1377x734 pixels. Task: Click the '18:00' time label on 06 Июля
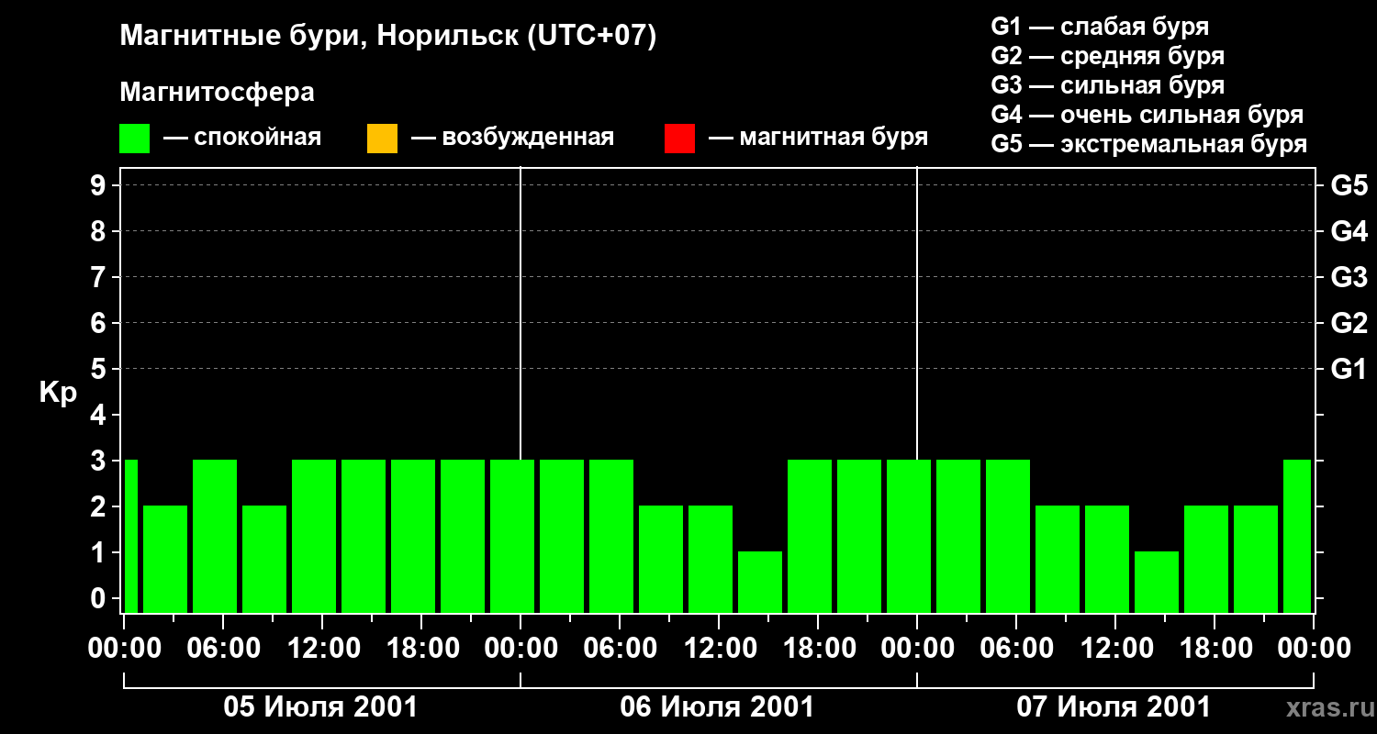(x=818, y=649)
